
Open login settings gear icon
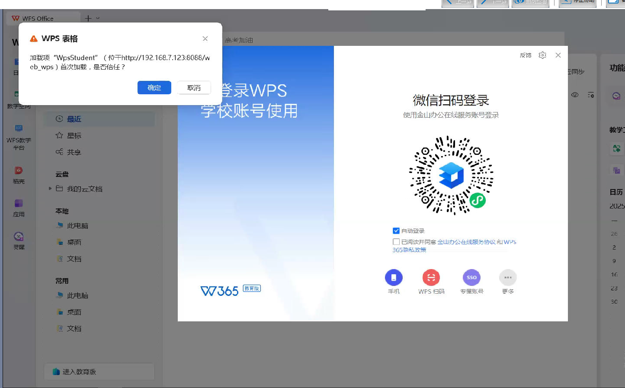(x=542, y=55)
